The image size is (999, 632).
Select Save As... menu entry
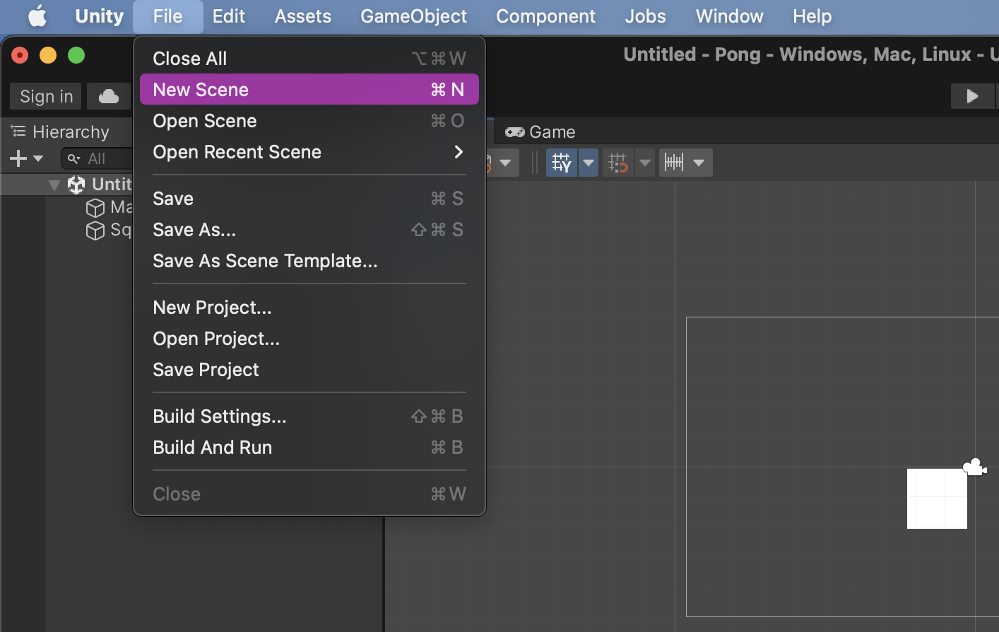309,229
